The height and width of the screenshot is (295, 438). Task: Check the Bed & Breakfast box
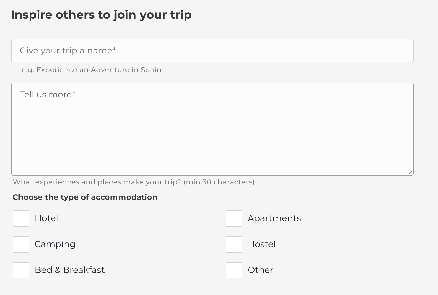pos(21,270)
